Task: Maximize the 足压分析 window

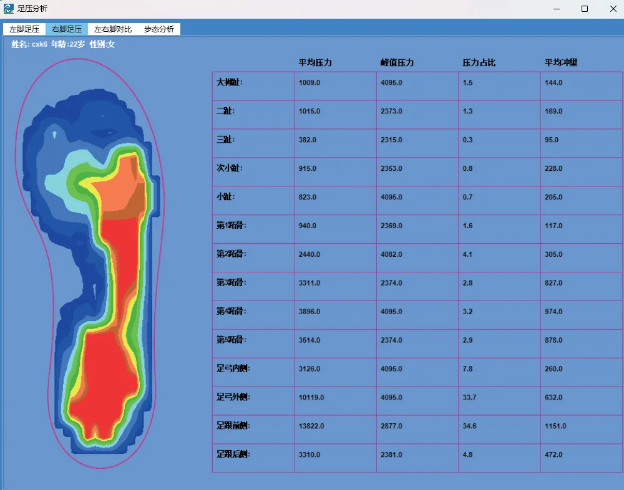Action: [585, 9]
